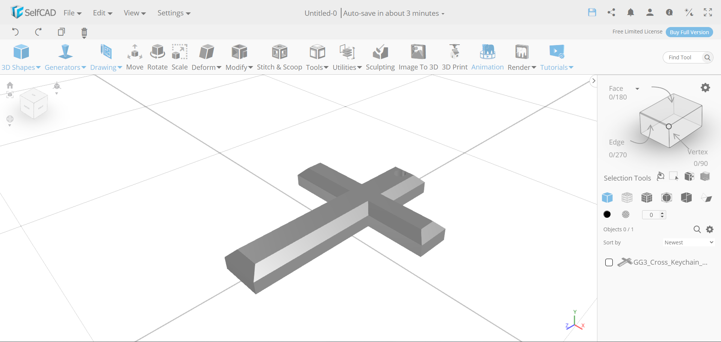The width and height of the screenshot is (721, 342).
Task: Select the rectangle selection tool in Selection Tools
Action: (674, 176)
